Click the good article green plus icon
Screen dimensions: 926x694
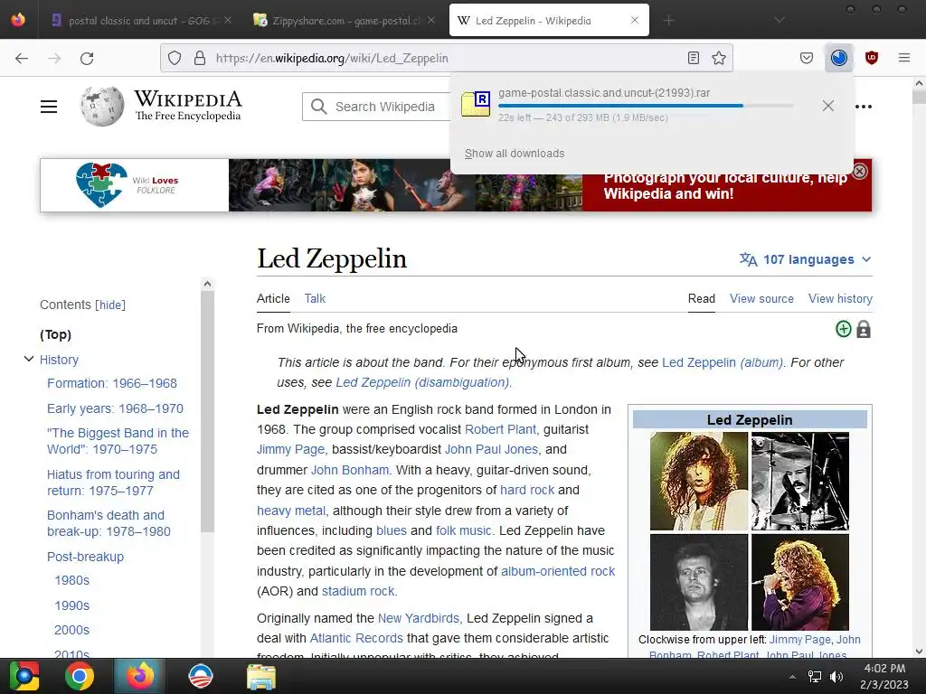point(844,329)
